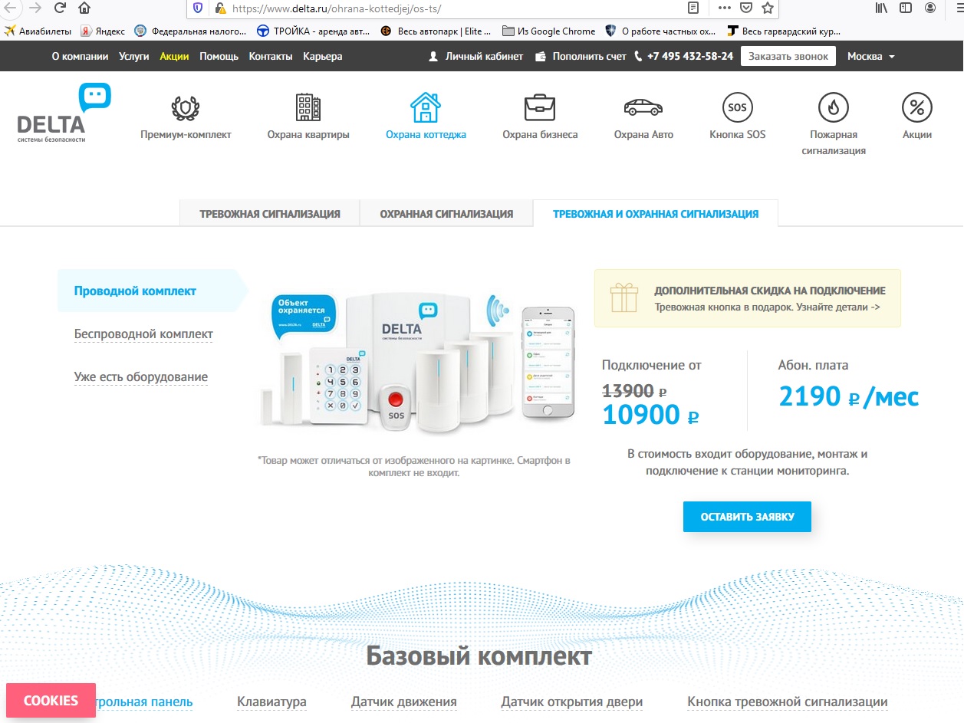964x723 pixels.
Task: Click ОСТАВИТЬ ЗАЯВКУ button
Action: [747, 517]
